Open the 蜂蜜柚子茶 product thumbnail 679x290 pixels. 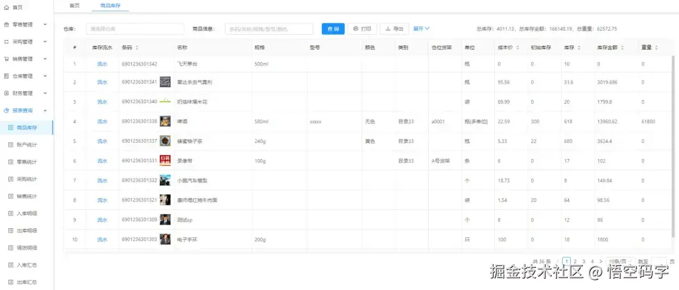pyautogui.click(x=165, y=141)
